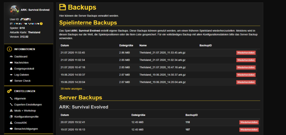The height and width of the screenshot is (135, 286).
Task: Open the CrossARK menu entry
Action: tap(21, 122)
